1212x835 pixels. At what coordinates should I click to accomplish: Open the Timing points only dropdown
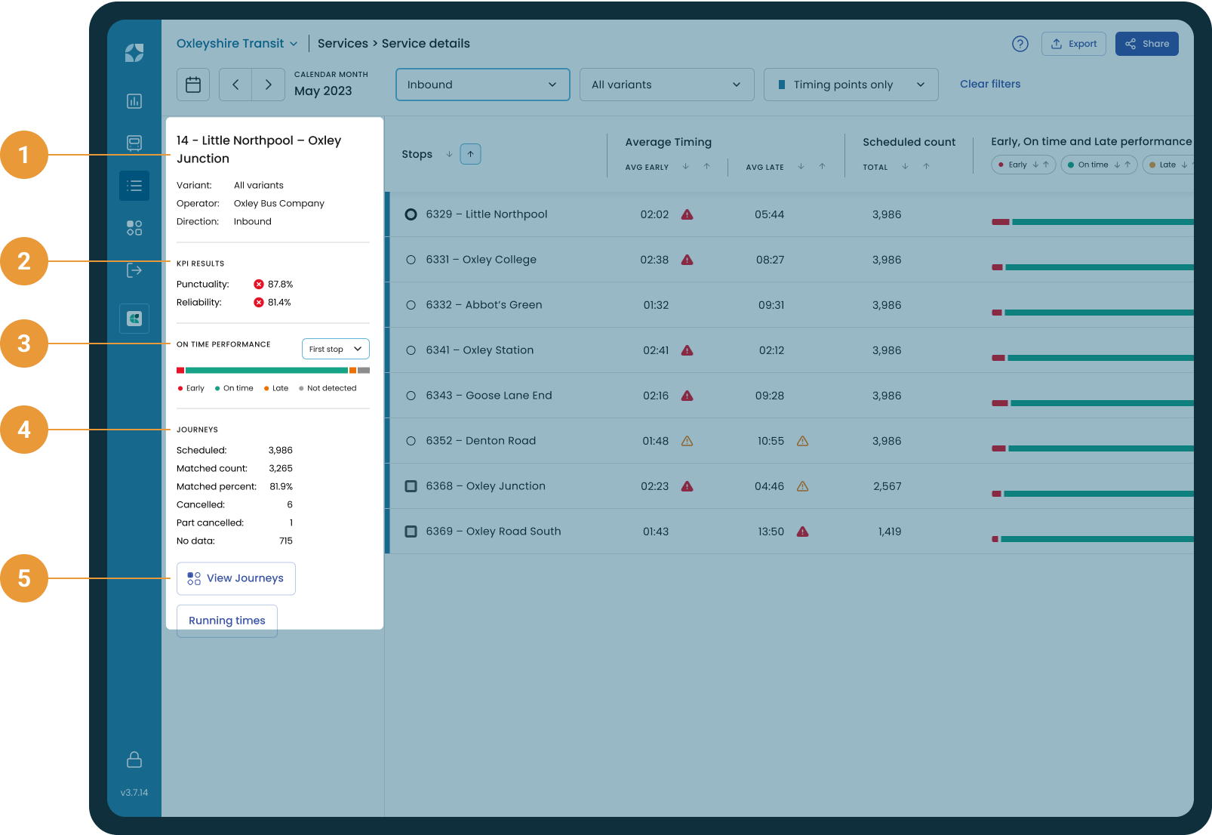tap(851, 85)
